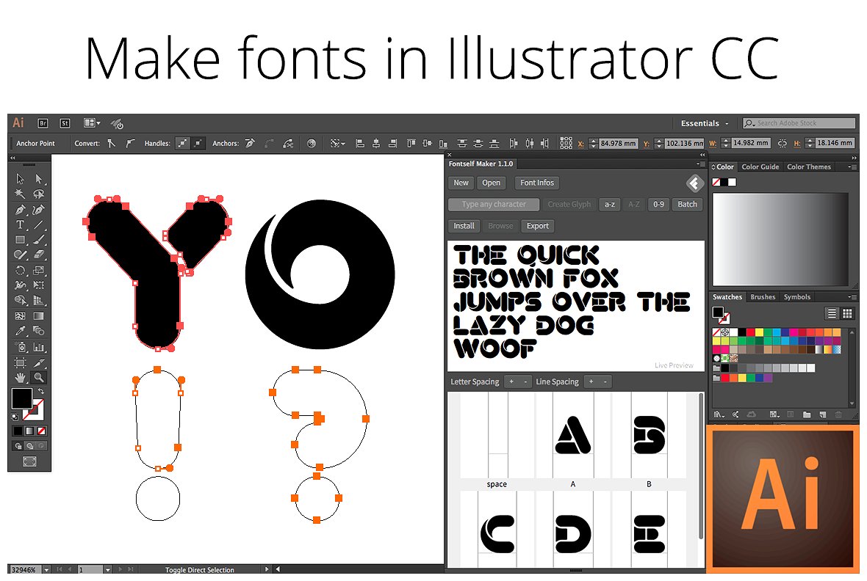
Task: Open Font Infos in Fontself
Action: pos(537,183)
